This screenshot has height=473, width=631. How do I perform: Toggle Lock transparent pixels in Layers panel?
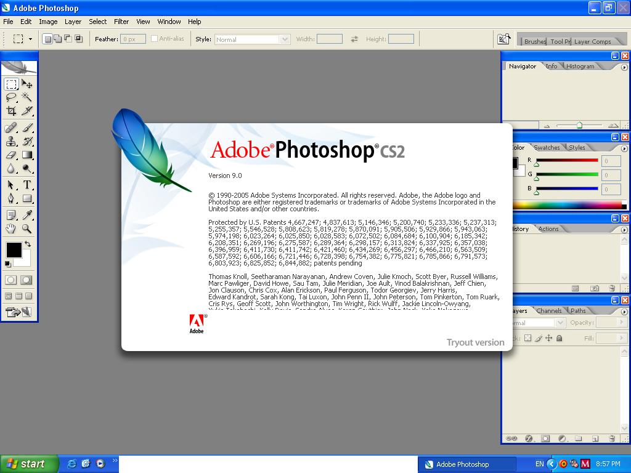527,338
